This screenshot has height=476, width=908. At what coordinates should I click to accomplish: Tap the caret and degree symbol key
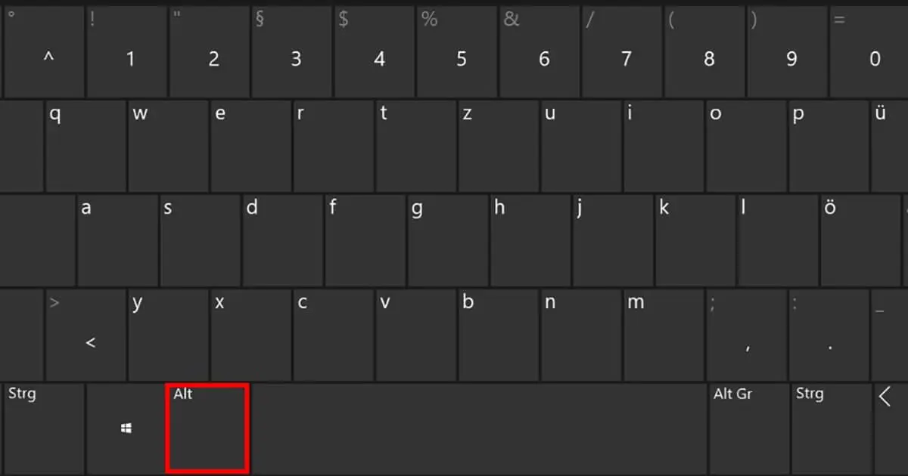click(44, 51)
